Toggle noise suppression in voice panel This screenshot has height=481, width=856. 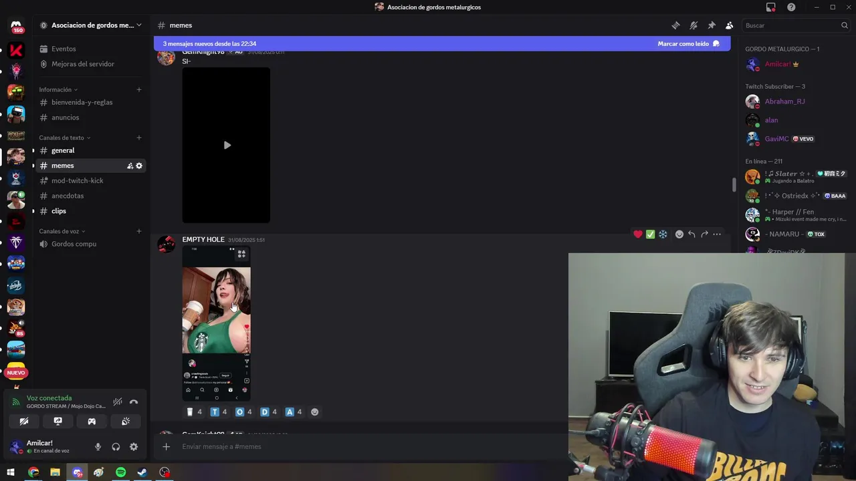[x=118, y=402]
